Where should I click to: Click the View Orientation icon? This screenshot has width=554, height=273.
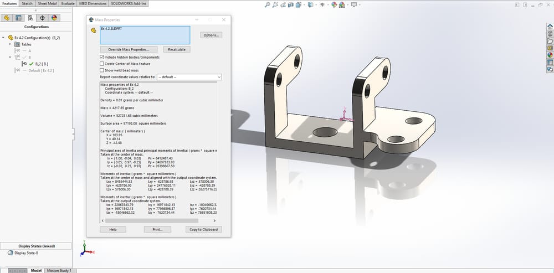298,5
